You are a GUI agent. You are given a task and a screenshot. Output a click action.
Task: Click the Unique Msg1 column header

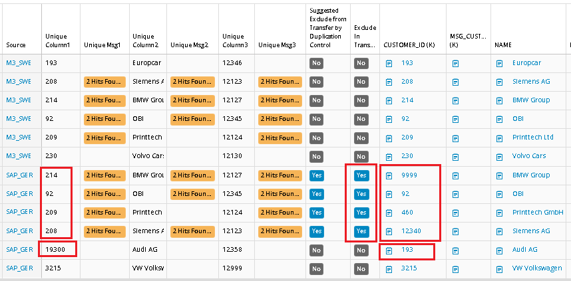[x=102, y=45]
